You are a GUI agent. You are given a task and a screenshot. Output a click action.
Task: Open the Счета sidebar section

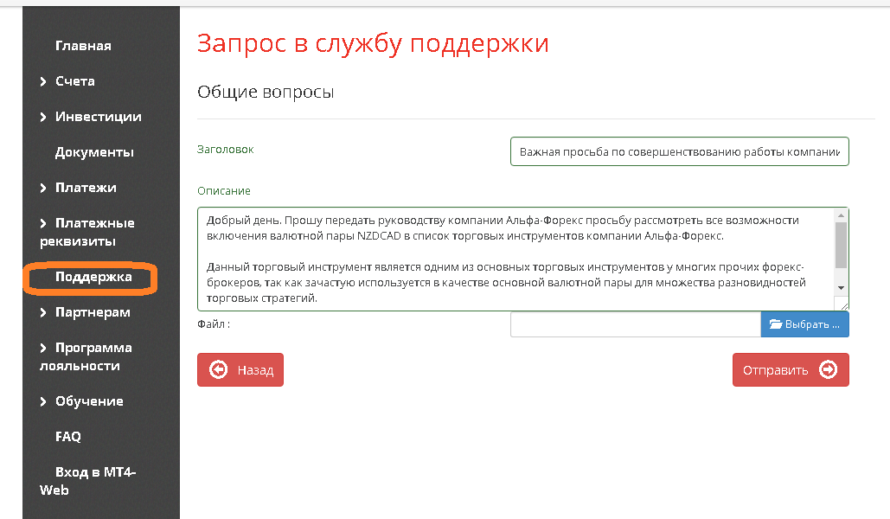[x=75, y=81]
